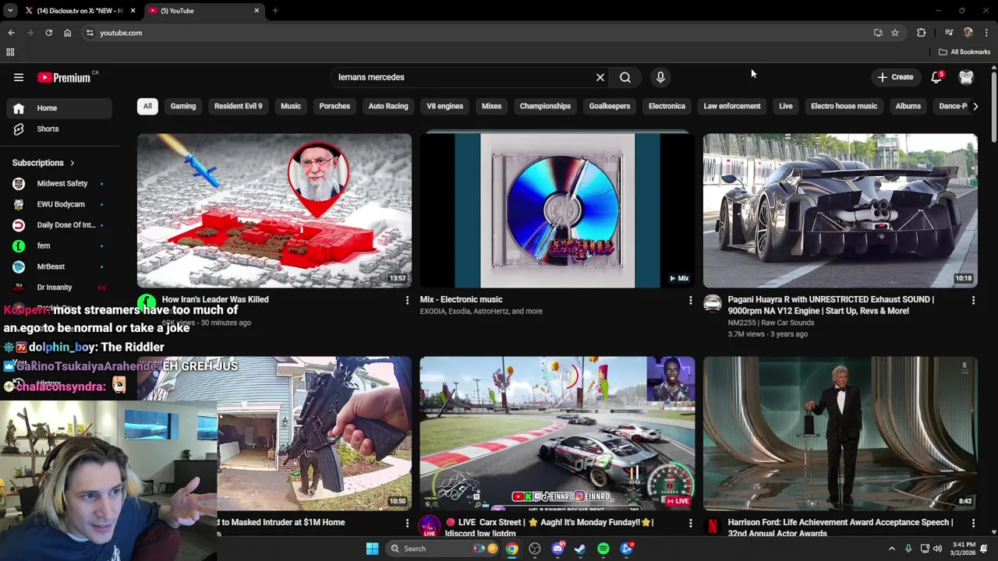Open options for Carx Street live video
998x561 pixels.
(690, 523)
